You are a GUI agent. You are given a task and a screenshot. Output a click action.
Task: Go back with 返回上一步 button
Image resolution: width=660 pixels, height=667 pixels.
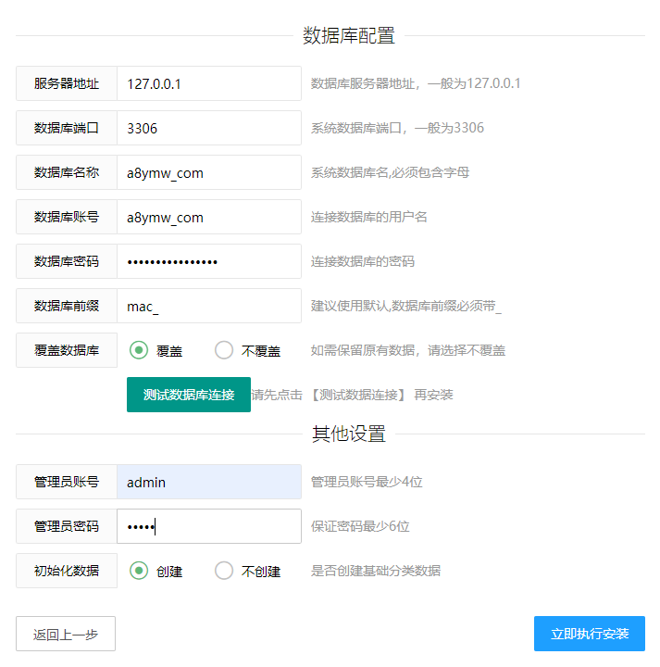tap(66, 634)
